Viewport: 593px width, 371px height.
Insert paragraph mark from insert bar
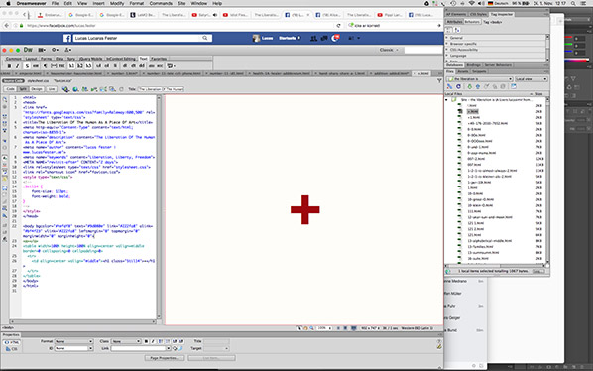click(45, 66)
